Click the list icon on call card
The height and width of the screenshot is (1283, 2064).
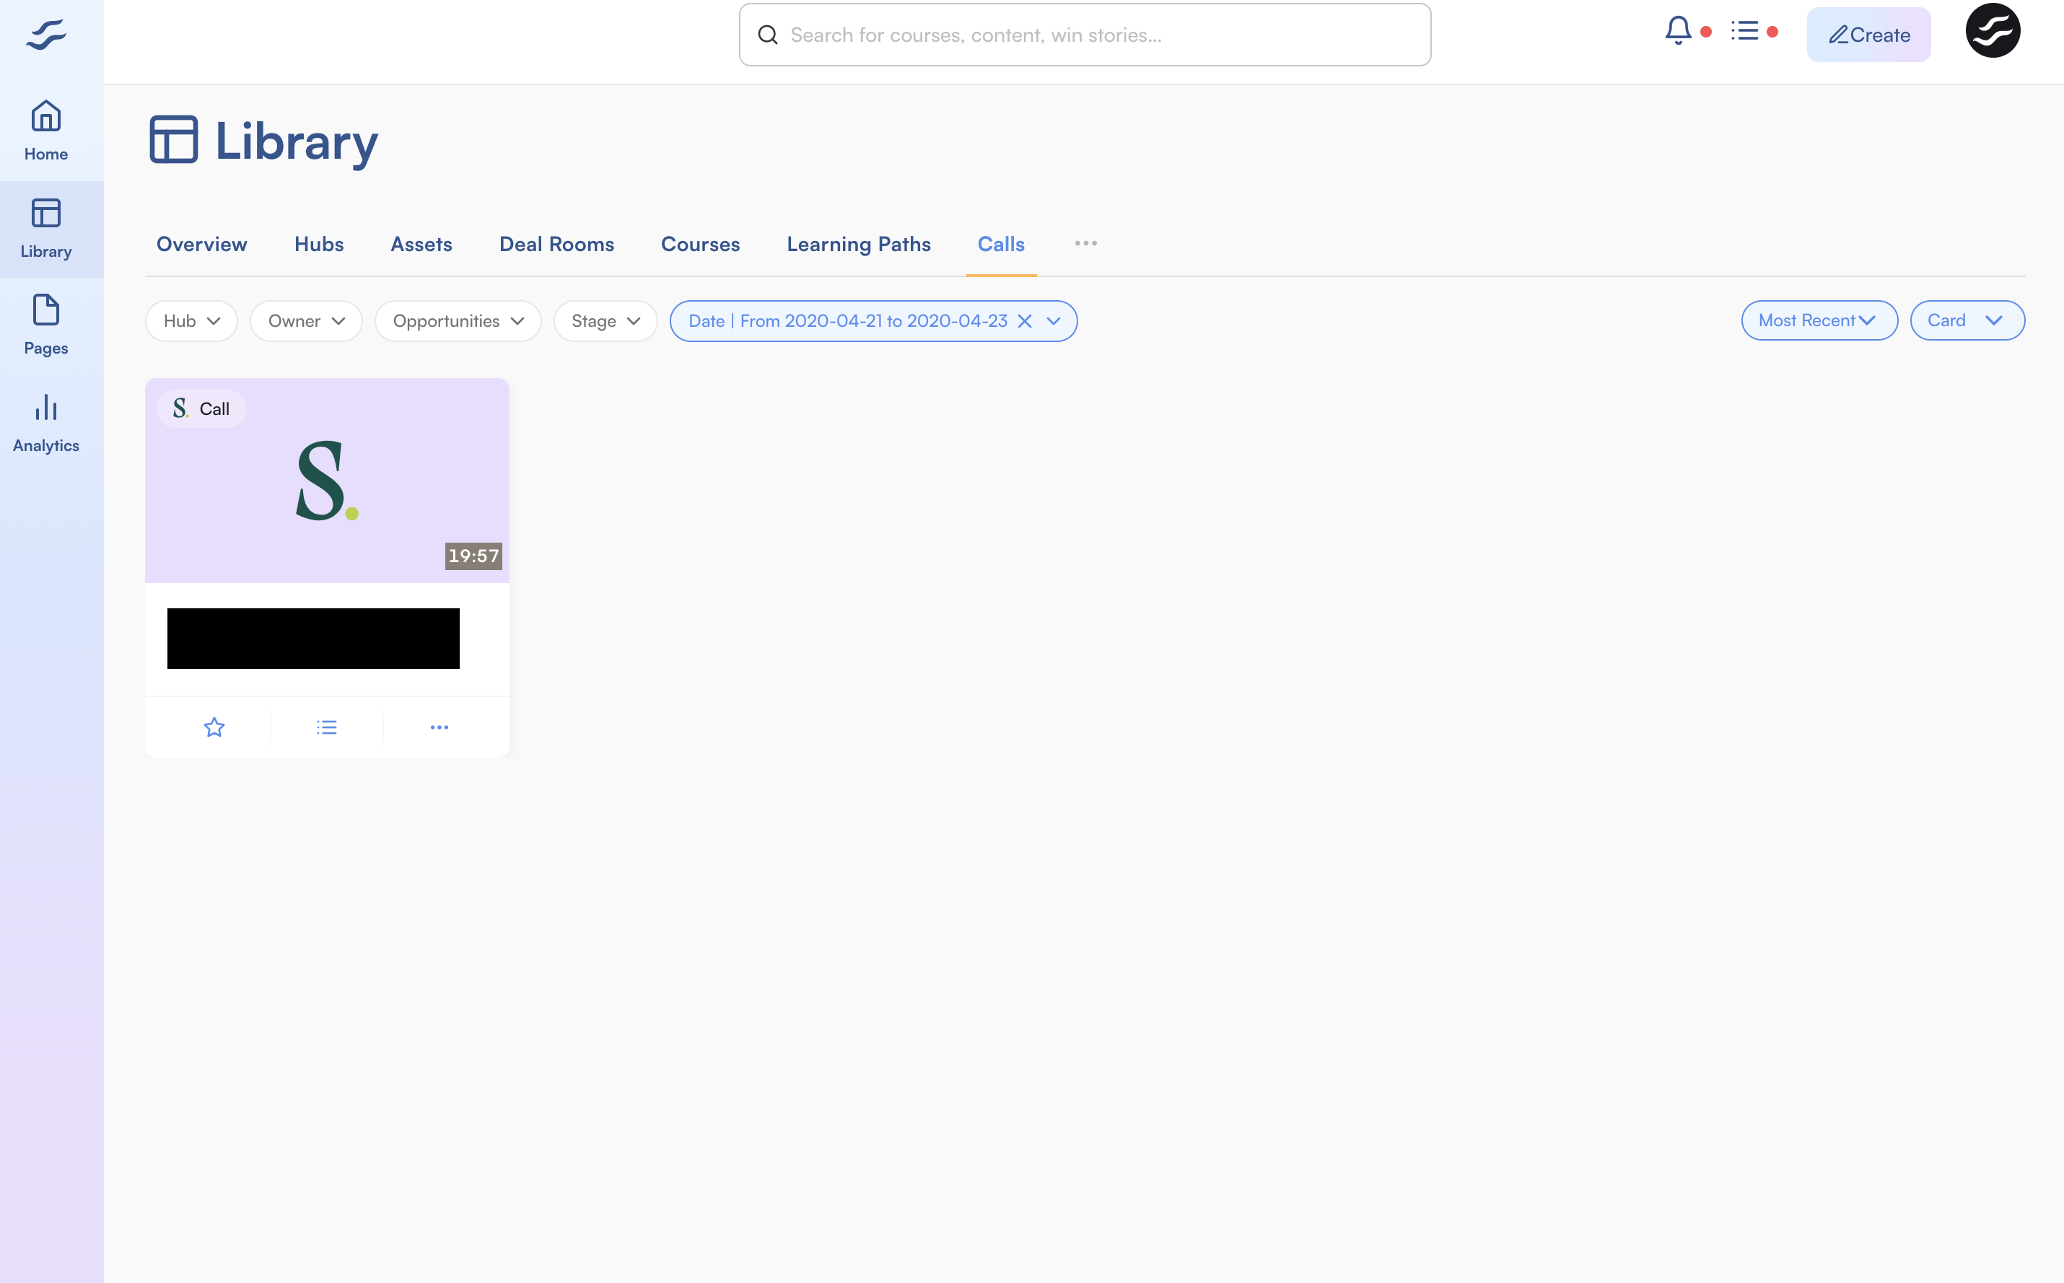[x=327, y=727]
